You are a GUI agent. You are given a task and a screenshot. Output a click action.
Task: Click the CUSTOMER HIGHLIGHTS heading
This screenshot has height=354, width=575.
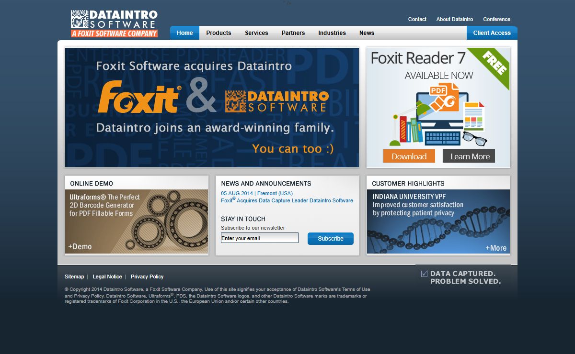tap(408, 183)
